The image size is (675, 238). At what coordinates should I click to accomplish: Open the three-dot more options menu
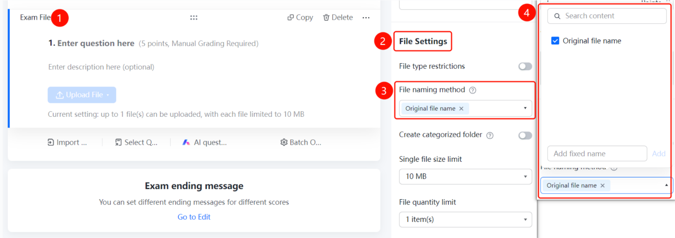pos(366,17)
